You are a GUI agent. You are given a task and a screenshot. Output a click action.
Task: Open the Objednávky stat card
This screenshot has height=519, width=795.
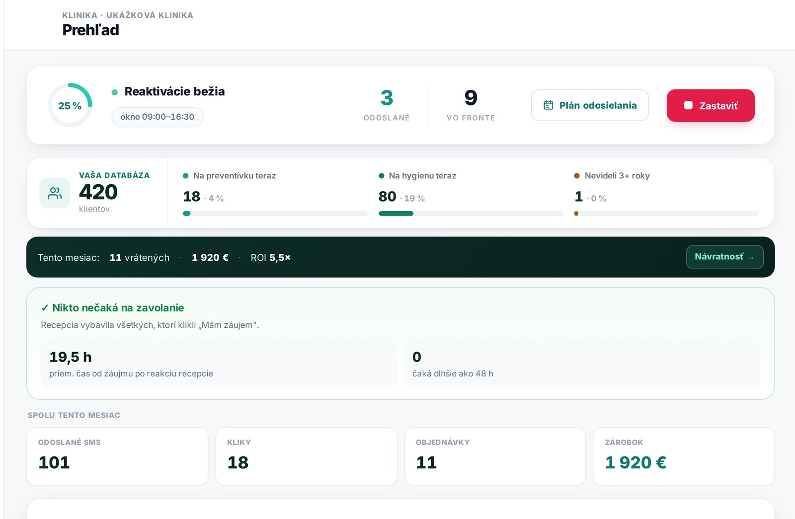point(495,456)
